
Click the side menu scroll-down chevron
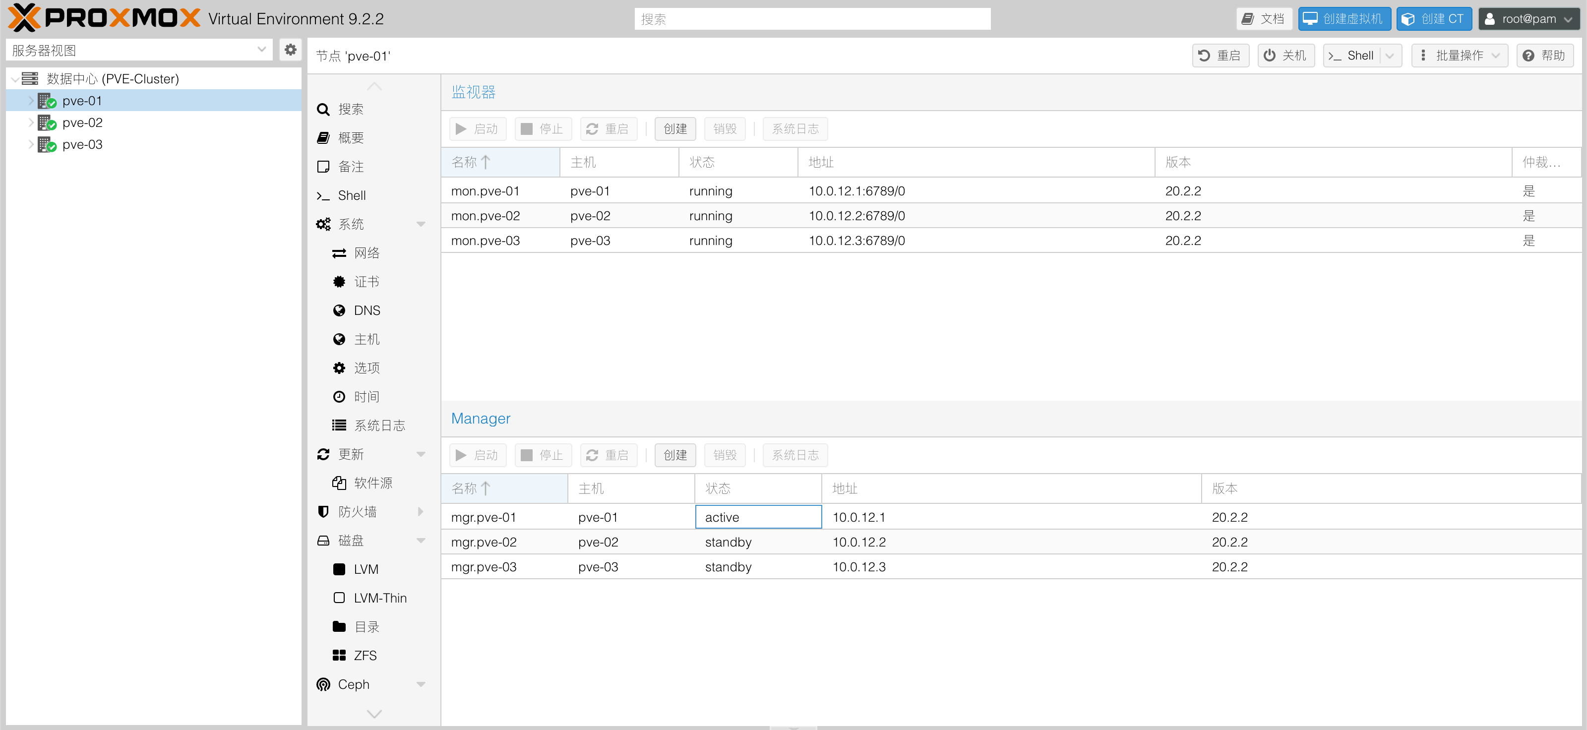point(374,714)
